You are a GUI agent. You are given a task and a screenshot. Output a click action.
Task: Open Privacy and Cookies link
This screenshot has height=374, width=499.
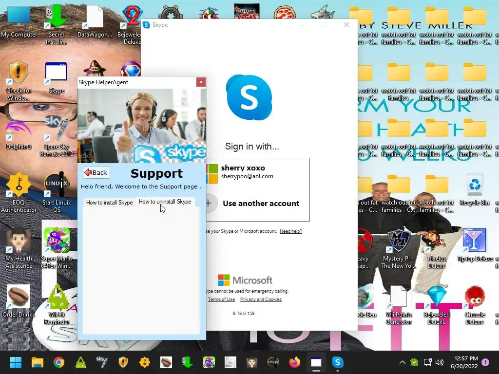click(261, 299)
